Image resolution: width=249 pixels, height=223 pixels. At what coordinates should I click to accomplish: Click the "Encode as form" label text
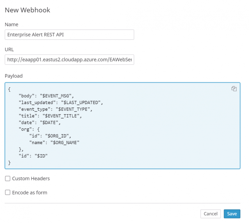[x=30, y=192]
